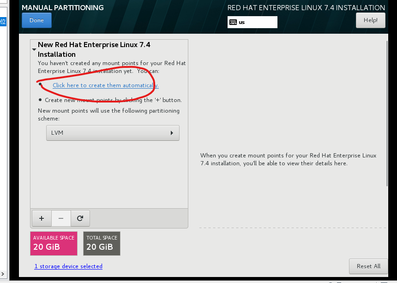Open the Help! button
397x283 pixels.
point(370,20)
